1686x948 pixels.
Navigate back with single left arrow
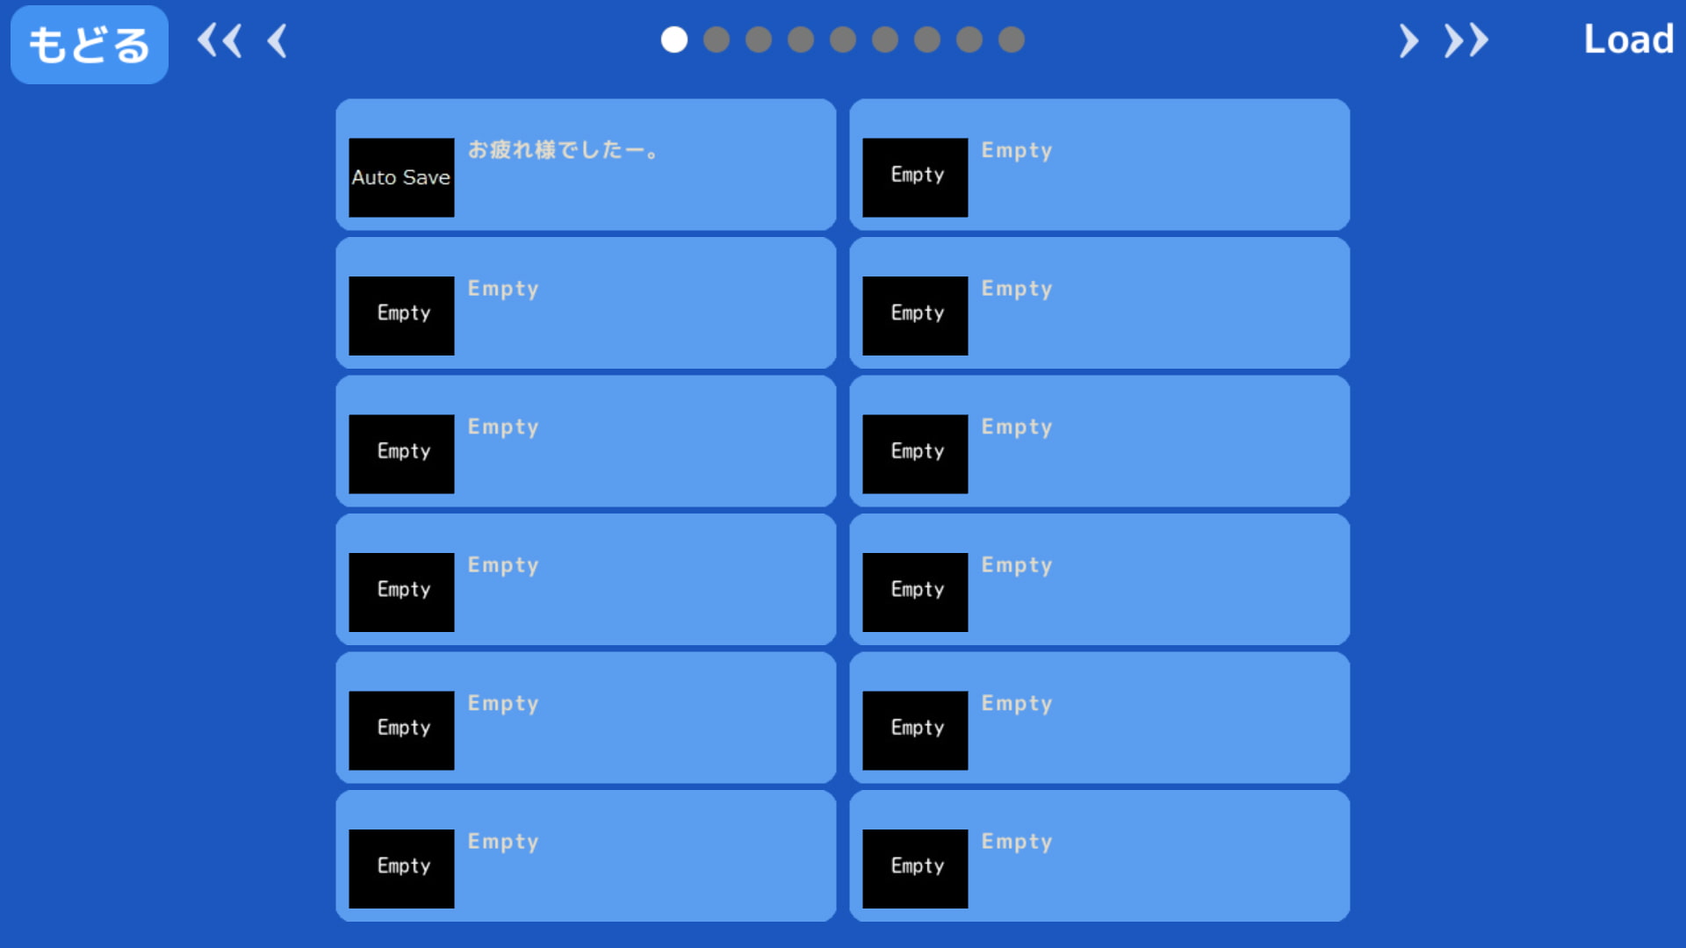[x=279, y=40]
